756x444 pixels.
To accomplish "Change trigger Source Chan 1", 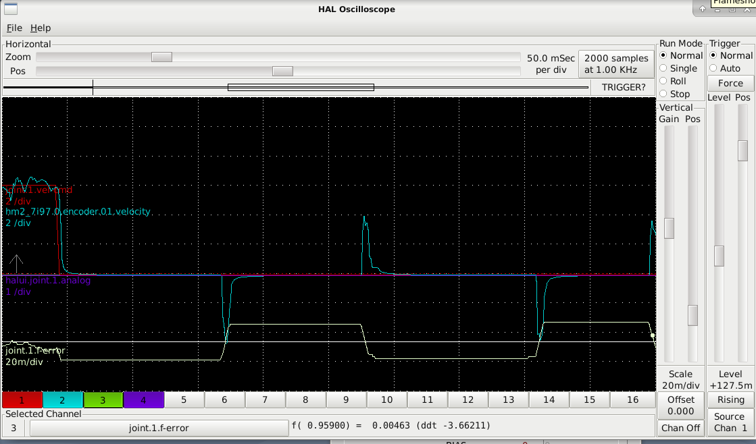I will [730, 422].
